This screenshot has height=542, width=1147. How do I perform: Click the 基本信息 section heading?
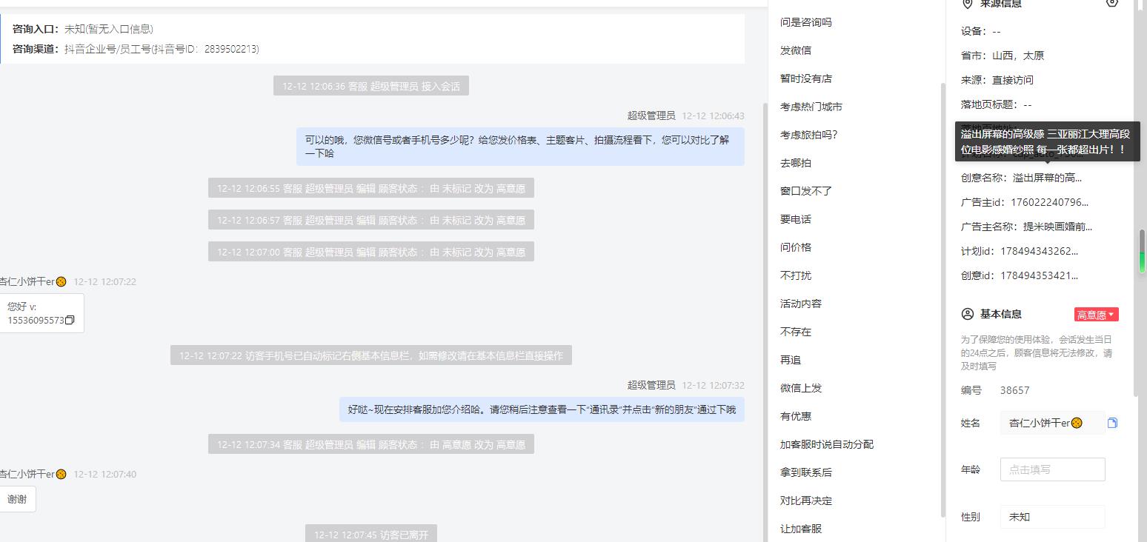pyautogui.click(x=1000, y=314)
